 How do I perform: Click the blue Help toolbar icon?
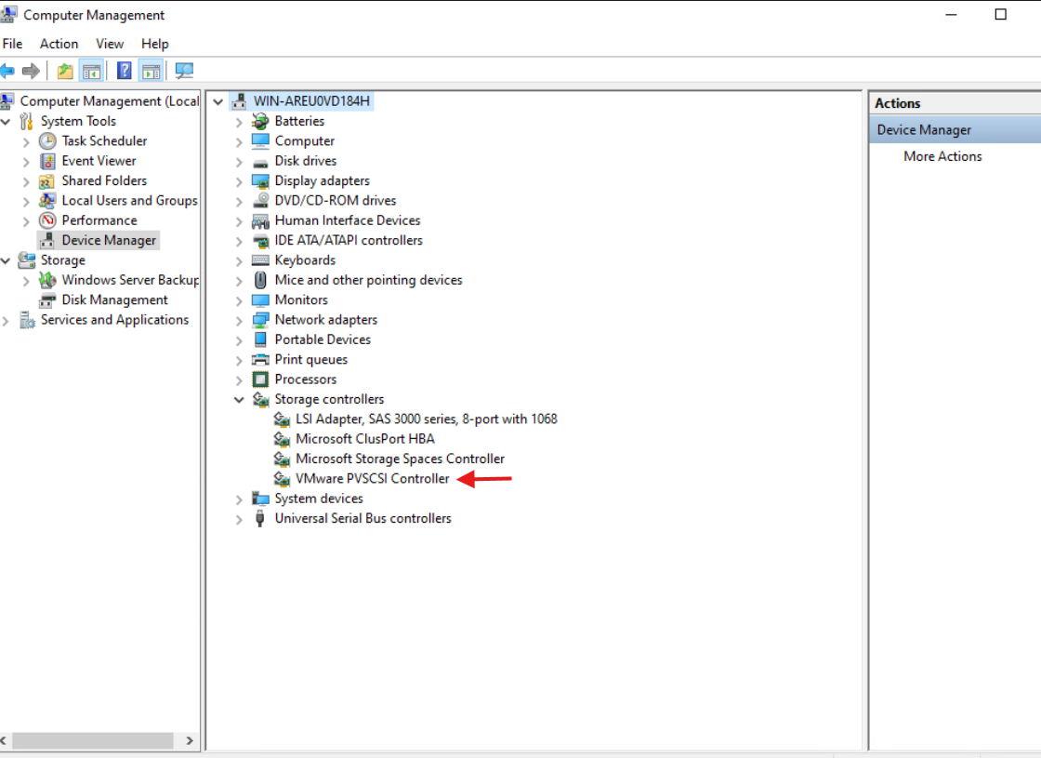click(124, 71)
